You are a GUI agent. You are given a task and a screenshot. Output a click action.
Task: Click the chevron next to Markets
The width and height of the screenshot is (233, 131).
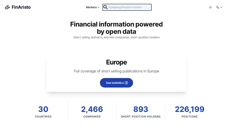(98, 7)
